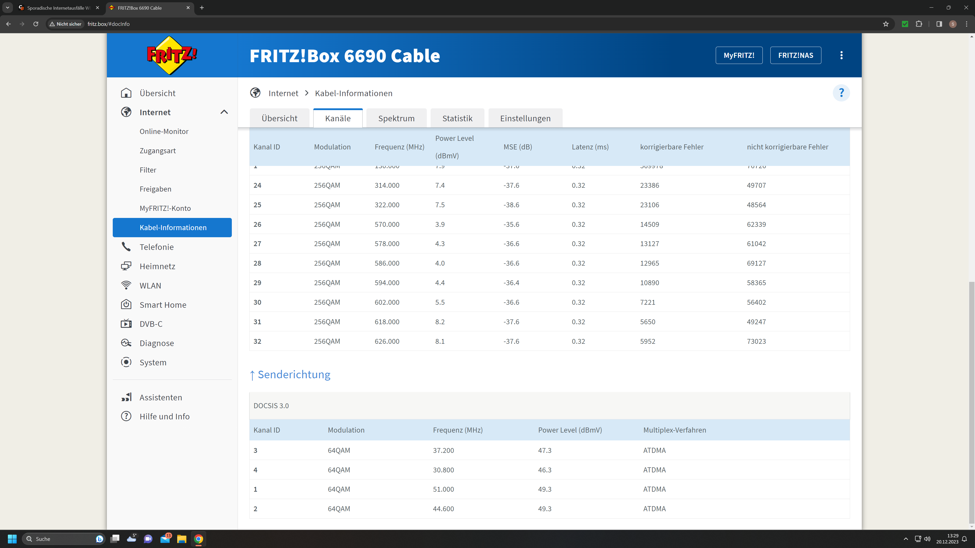This screenshot has width=975, height=548.
Task: Switch to the Statistik tab
Action: (x=457, y=118)
